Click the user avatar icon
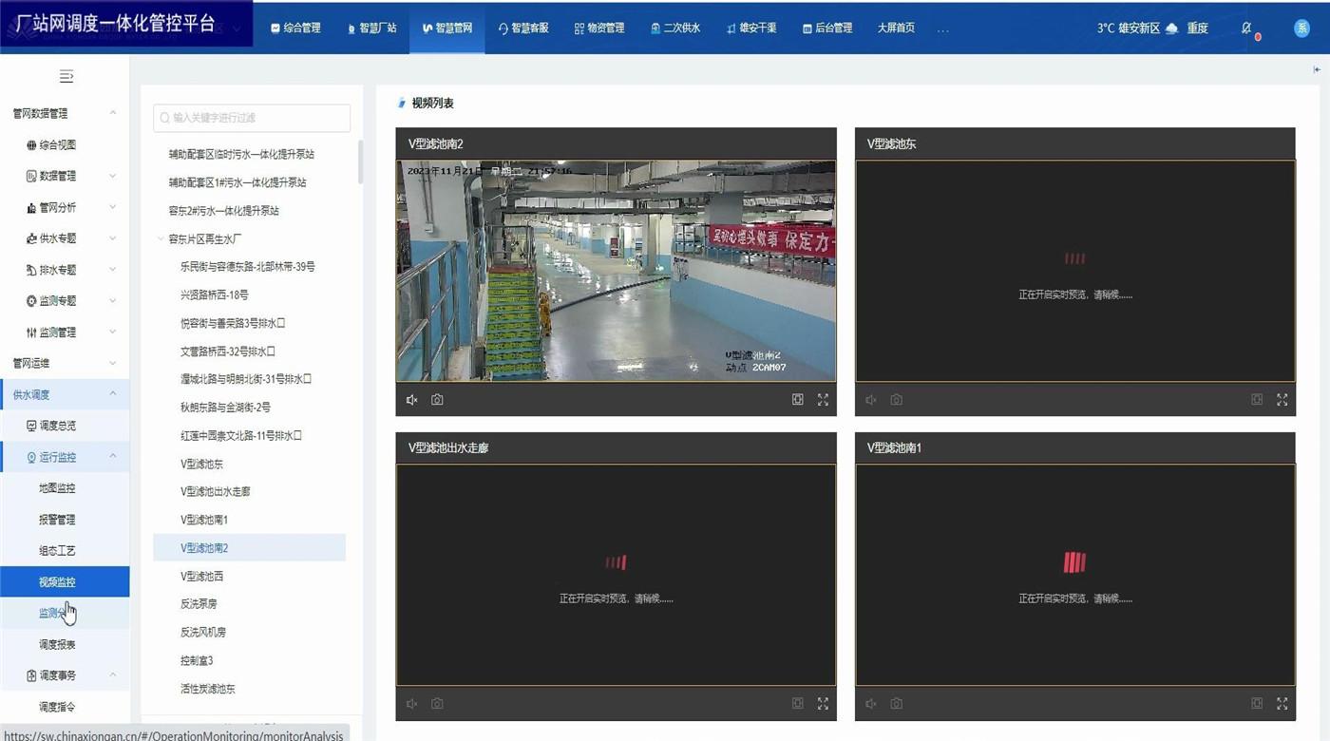The image size is (1330, 741). (1301, 28)
